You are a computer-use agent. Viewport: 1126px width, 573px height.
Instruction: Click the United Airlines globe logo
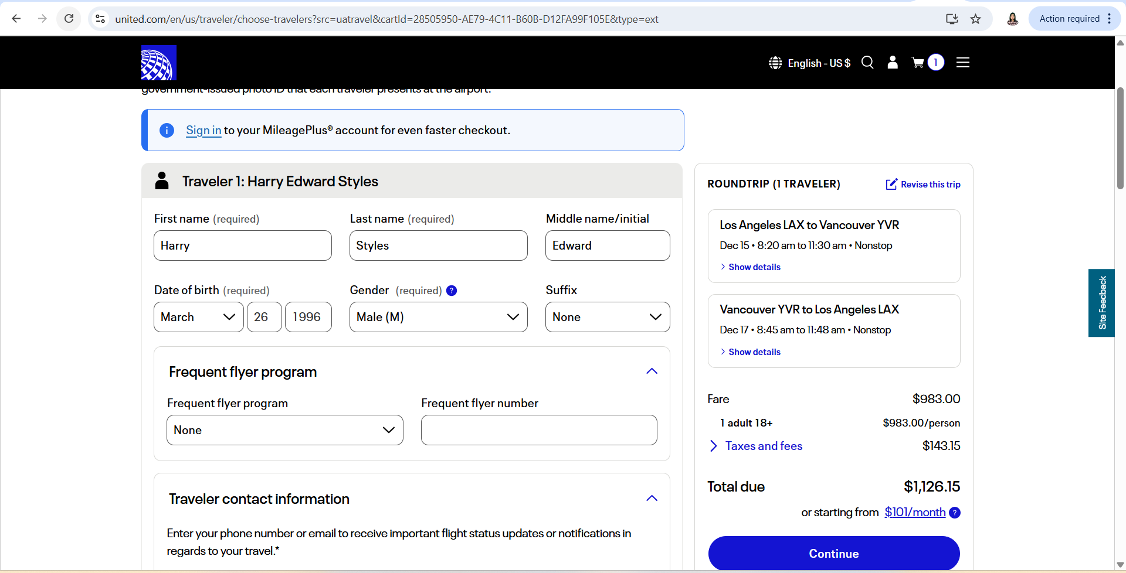coord(158,63)
